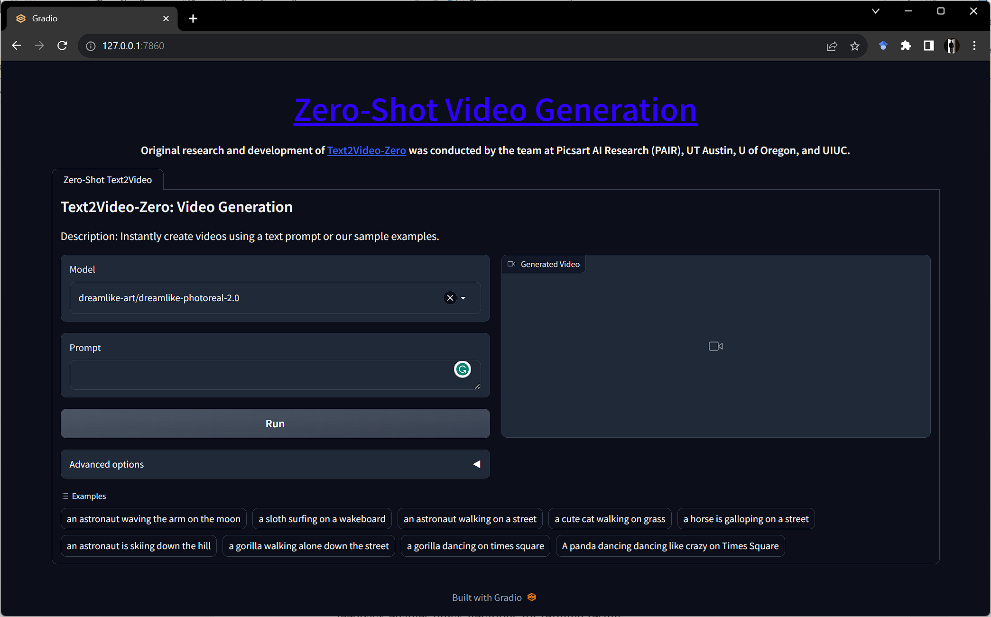Expand the Advanced options section
The width and height of the screenshot is (991, 617).
click(x=275, y=464)
